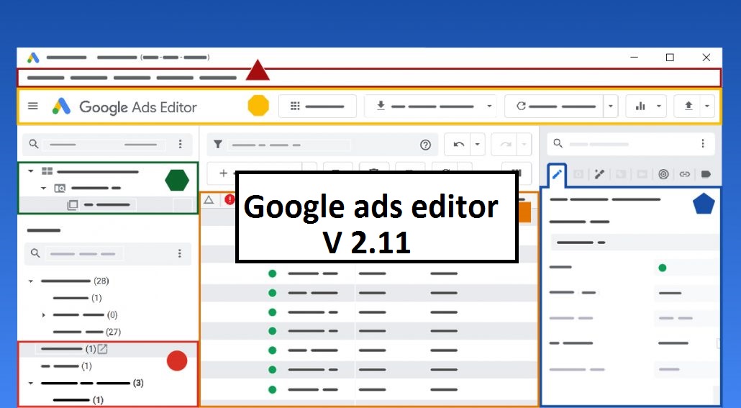Open the target icon tab in right panel
741x408 pixels.
tap(663, 174)
